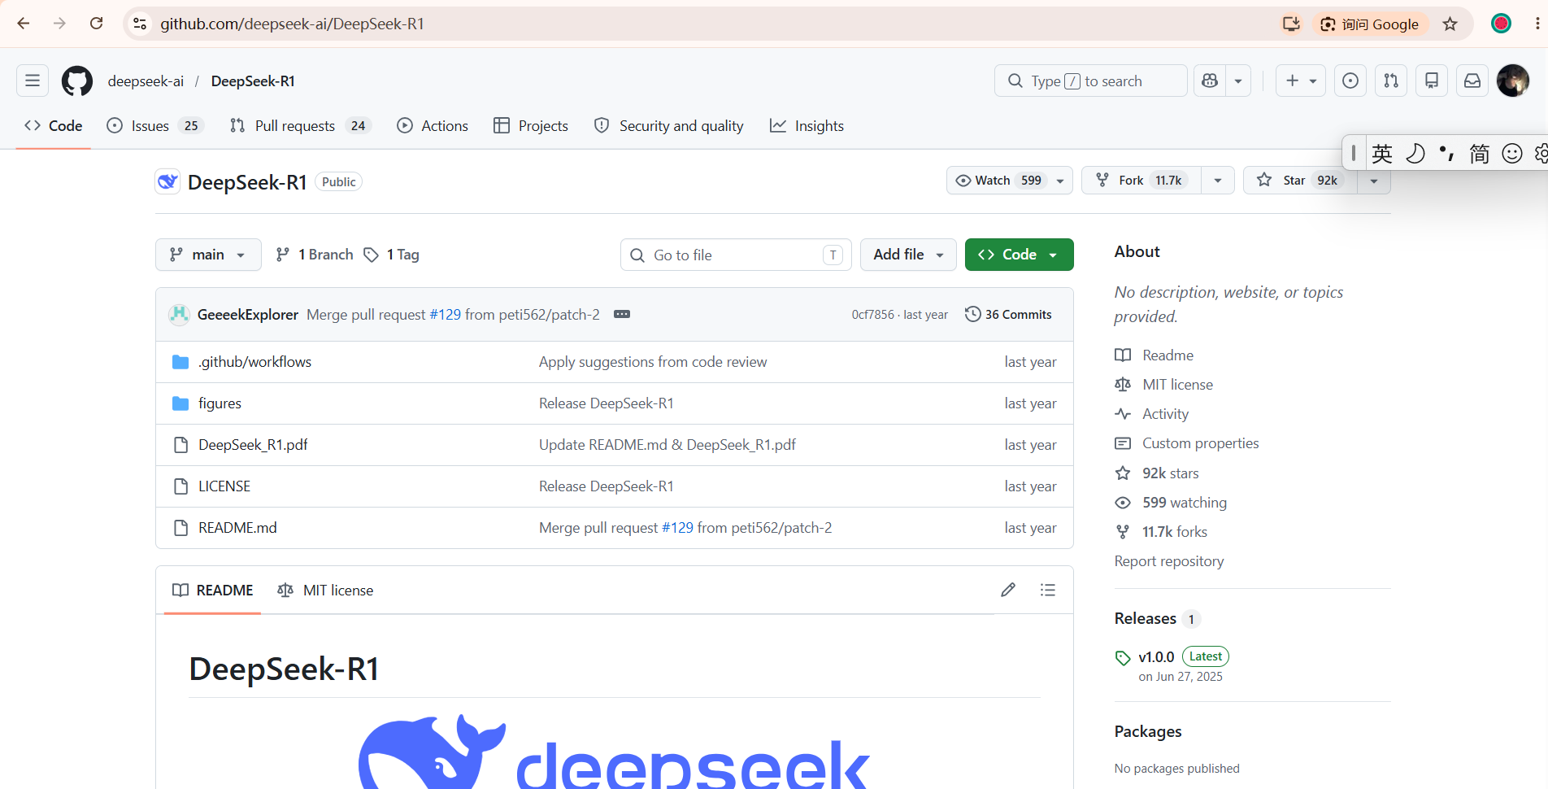Toggle IME moon half-width icon
The width and height of the screenshot is (1548, 789).
[x=1415, y=153]
